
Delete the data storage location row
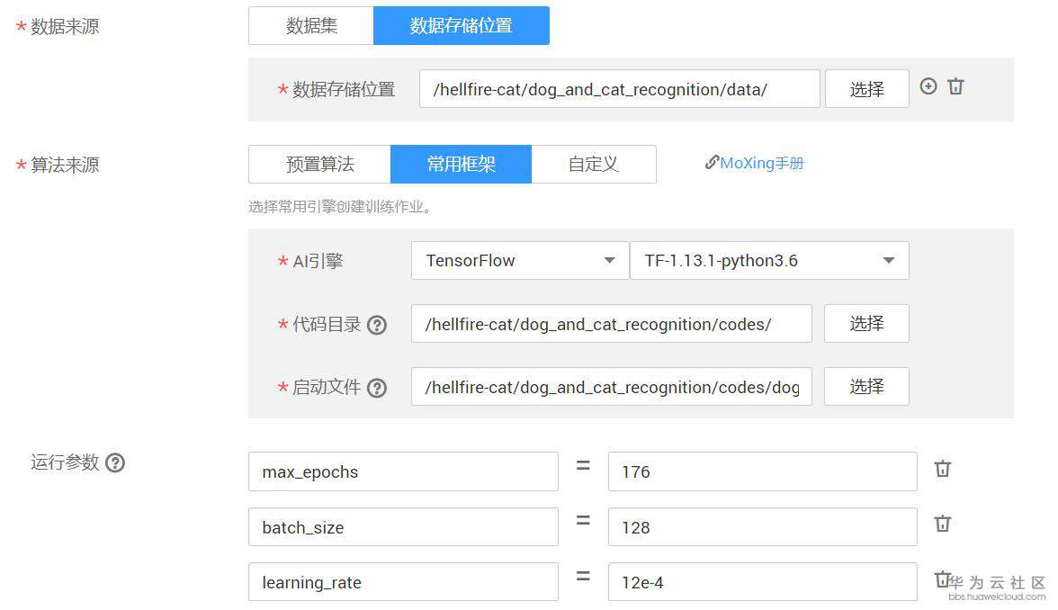coord(955,86)
